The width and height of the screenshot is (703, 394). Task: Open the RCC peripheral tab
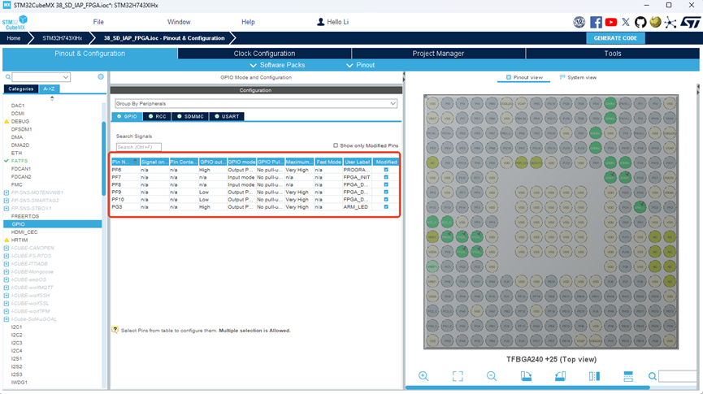158,116
